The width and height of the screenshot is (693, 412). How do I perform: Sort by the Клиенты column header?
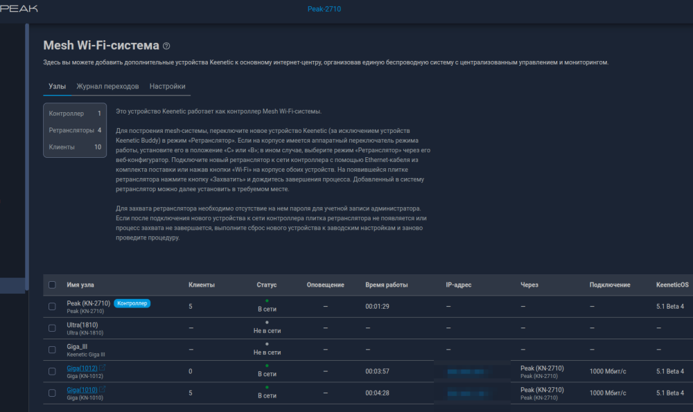[x=202, y=285]
